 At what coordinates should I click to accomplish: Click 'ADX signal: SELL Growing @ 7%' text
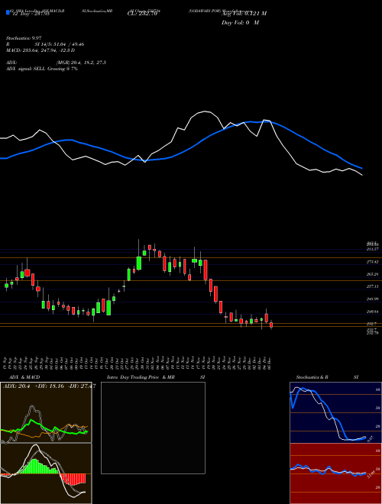point(42,69)
